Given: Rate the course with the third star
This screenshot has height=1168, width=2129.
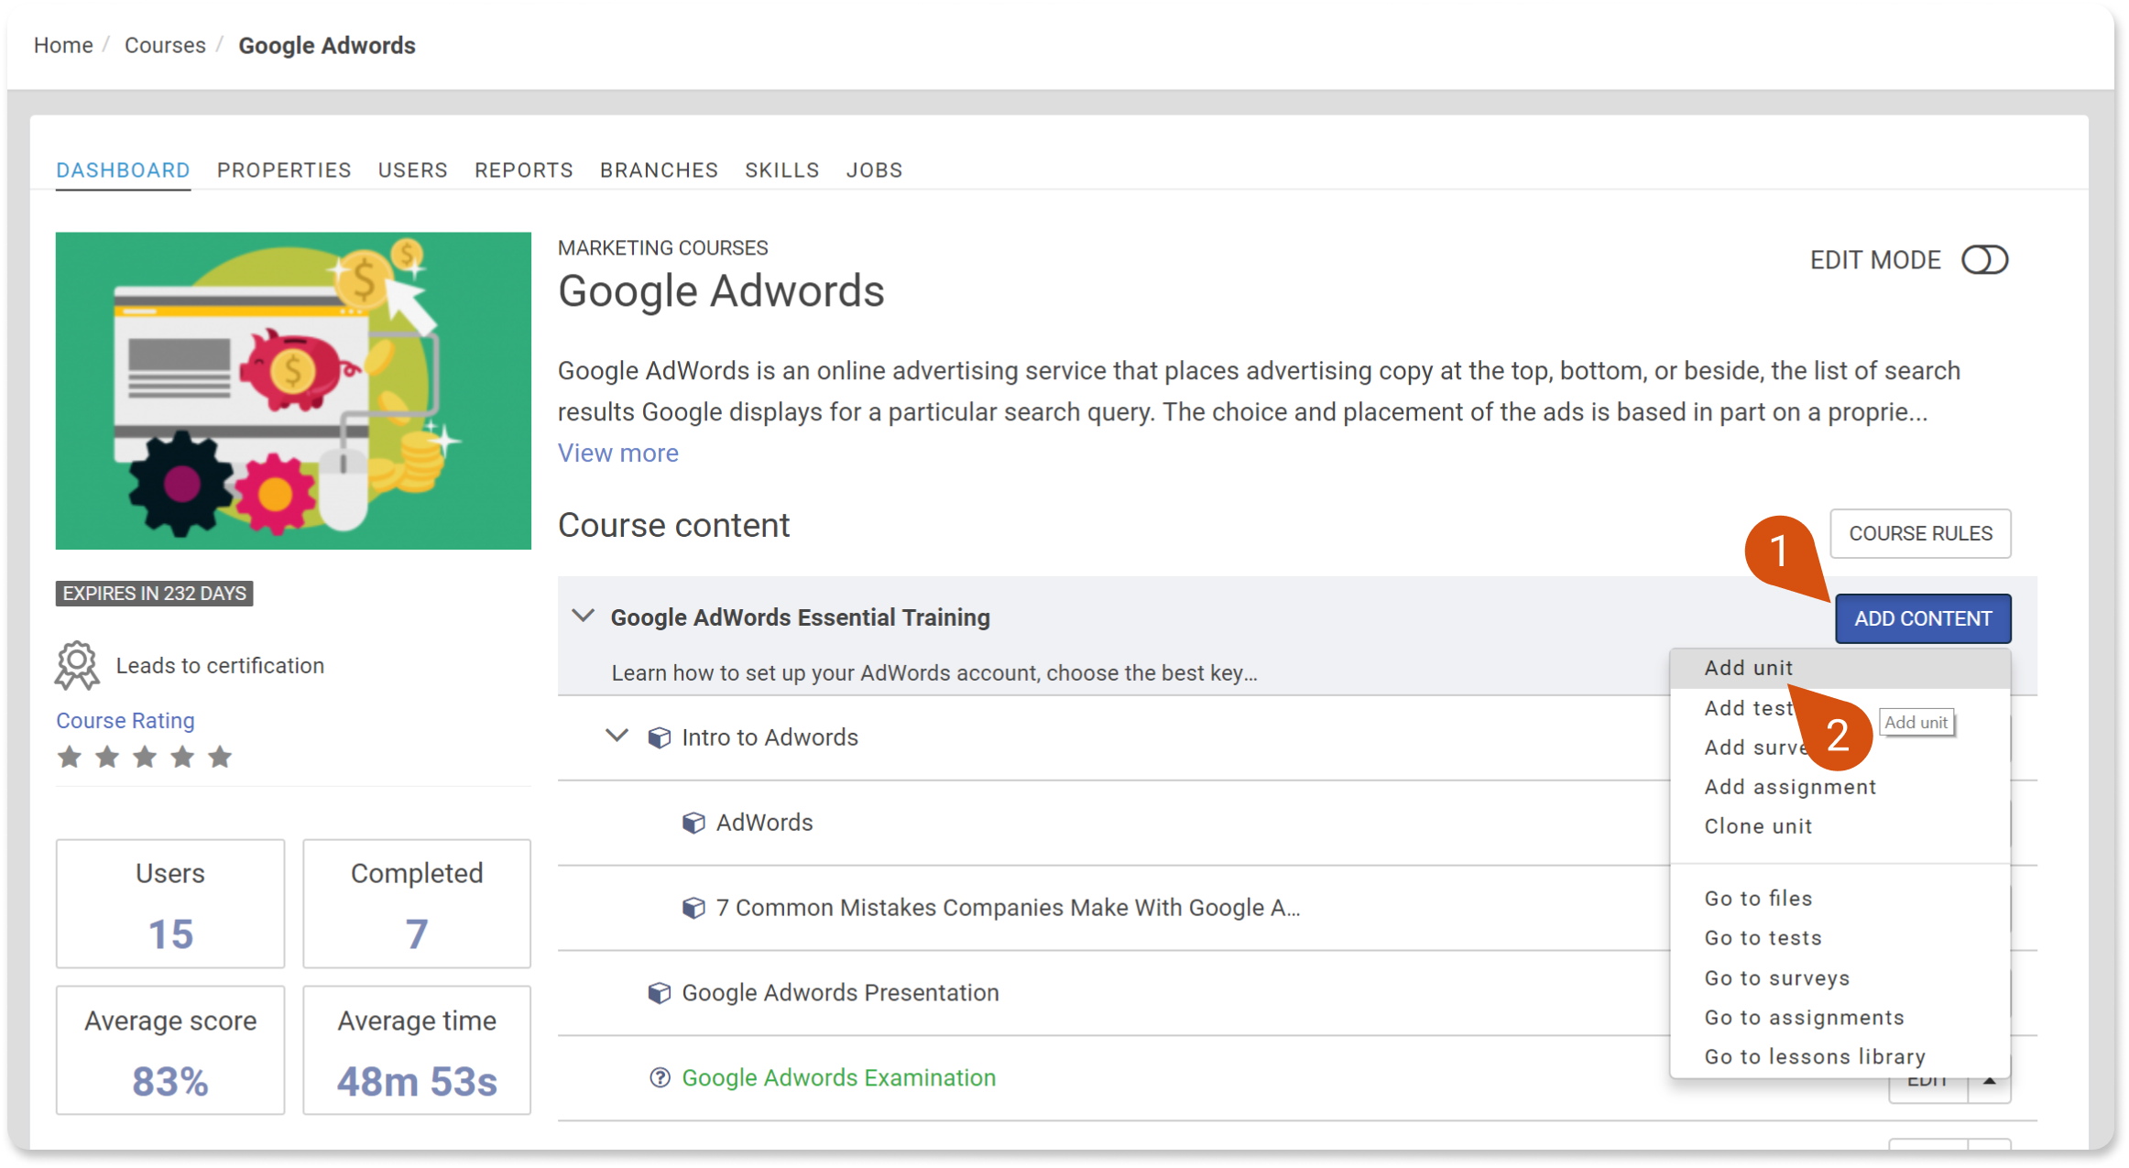Looking at the screenshot, I should [x=145, y=757].
